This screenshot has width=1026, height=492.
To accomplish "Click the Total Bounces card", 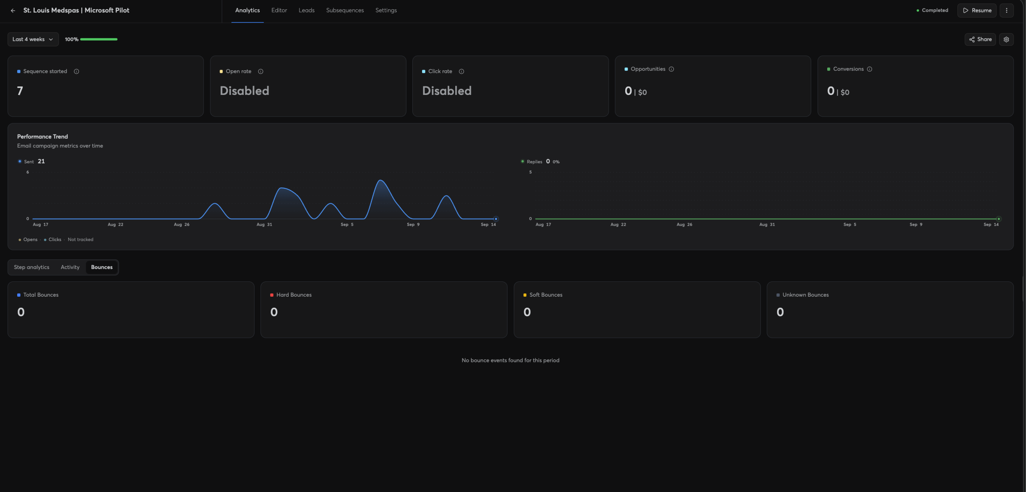I will (x=131, y=309).
